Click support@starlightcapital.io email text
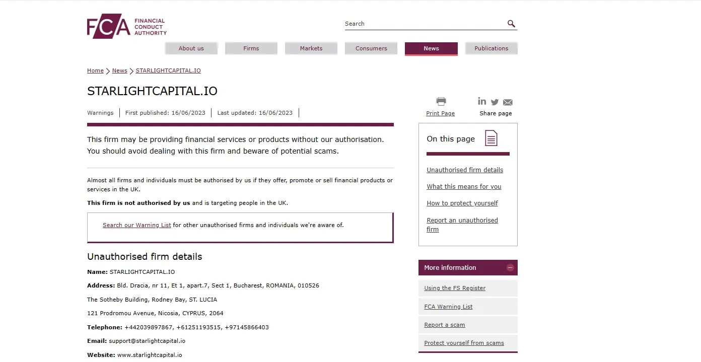701x362 pixels. (147, 341)
